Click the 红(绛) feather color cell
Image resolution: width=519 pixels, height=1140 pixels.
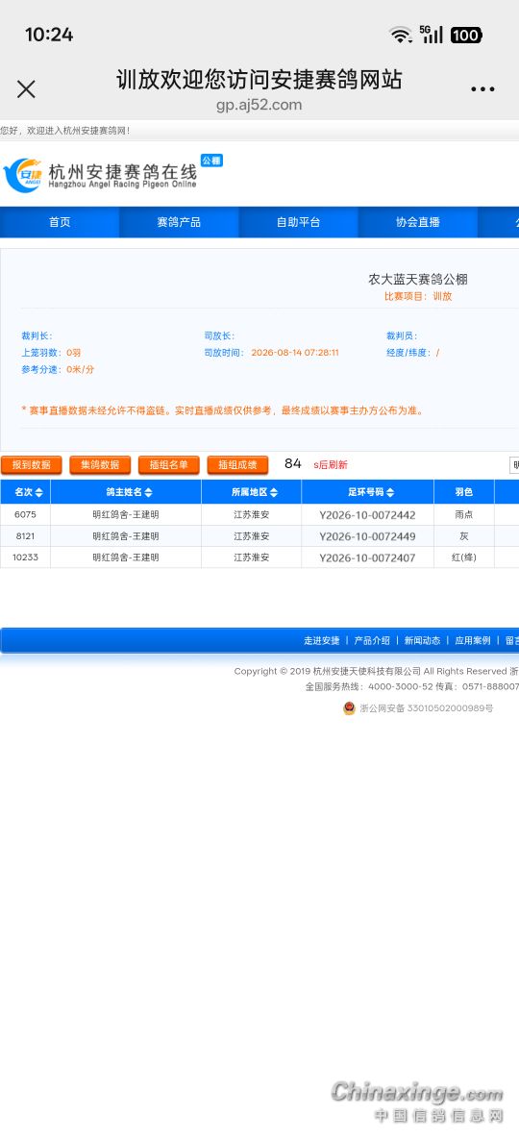coord(464,557)
